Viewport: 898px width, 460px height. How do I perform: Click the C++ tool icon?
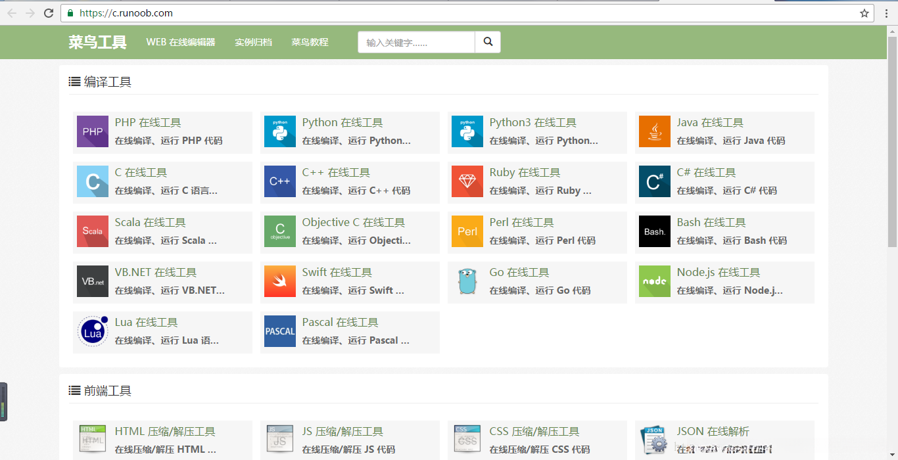280,181
